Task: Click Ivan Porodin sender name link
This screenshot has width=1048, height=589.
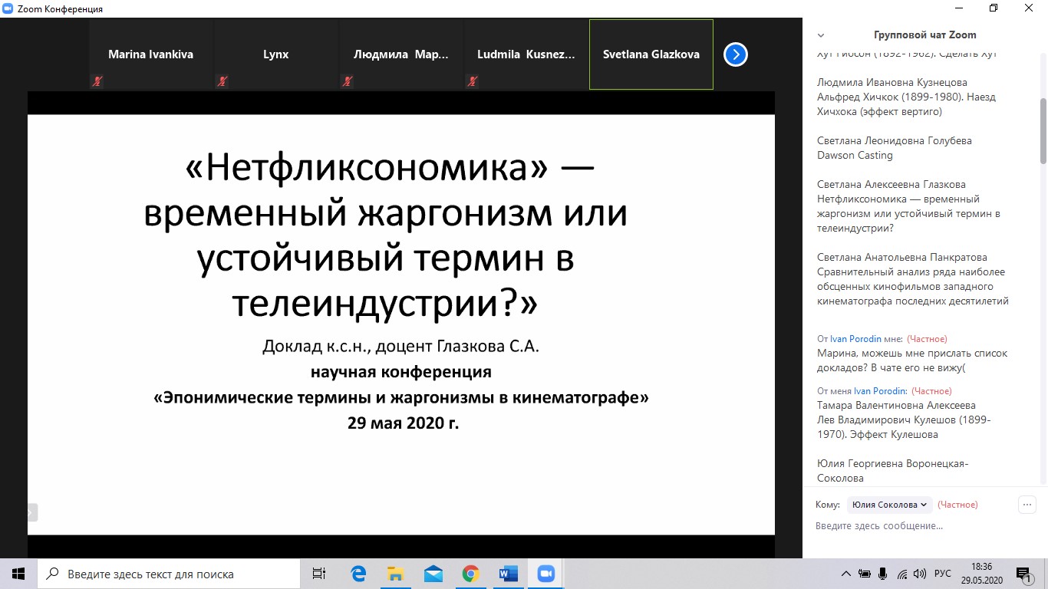Action: [856, 339]
